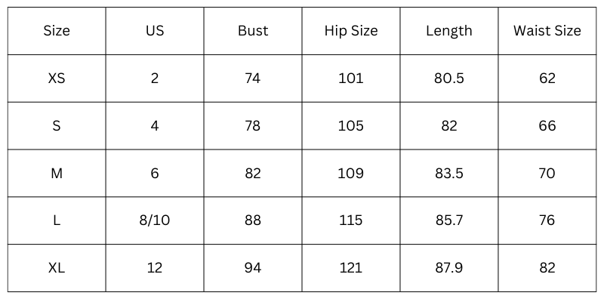Select the M size row label
The height and width of the screenshot is (302, 604).
(57, 174)
